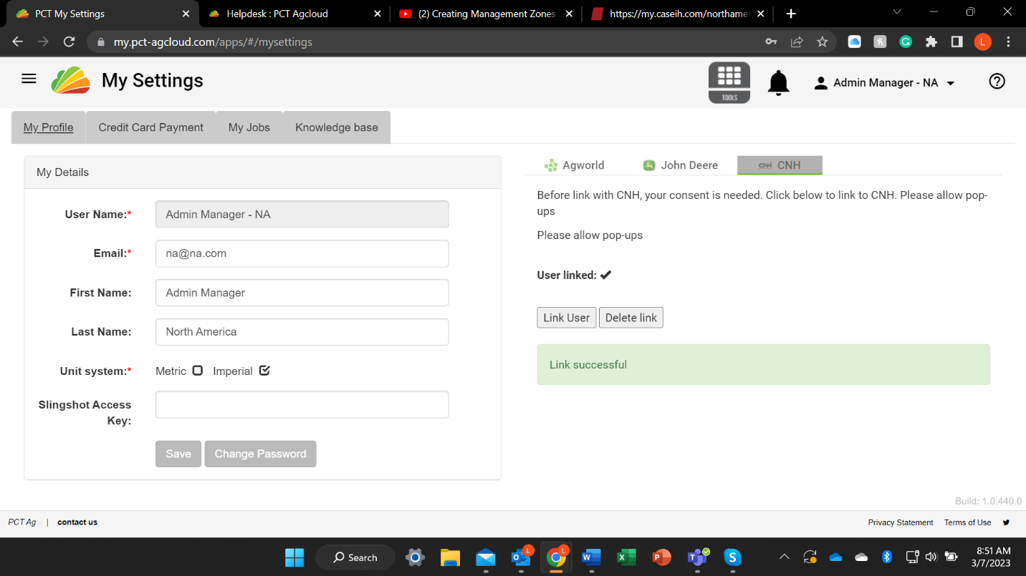Viewport: 1026px width, 576px height.
Task: Open the Extensions puzzle icon
Action: point(931,42)
